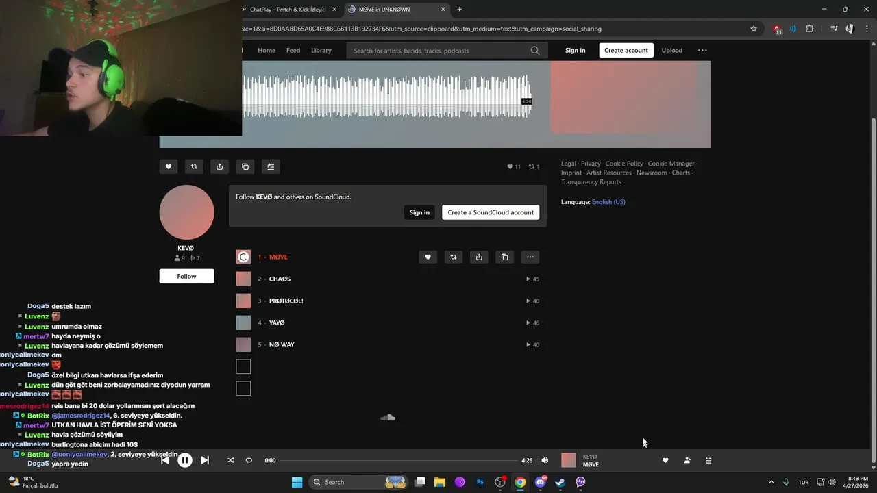Go to the previous track
This screenshot has height=493, width=877.
click(165, 460)
